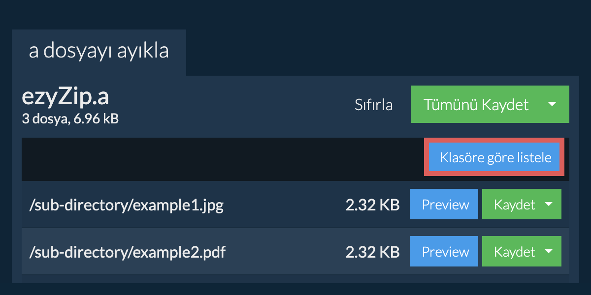The image size is (591, 295).
Task: Select the /sub-directory/example1.jpg file name
Action: tap(127, 205)
